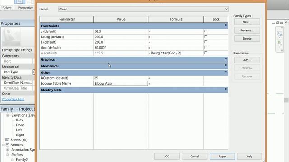Click the Apply button

coord(222,157)
